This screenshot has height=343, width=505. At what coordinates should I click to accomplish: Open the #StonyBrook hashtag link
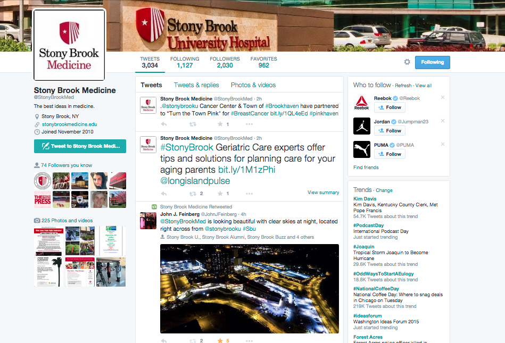(x=187, y=147)
